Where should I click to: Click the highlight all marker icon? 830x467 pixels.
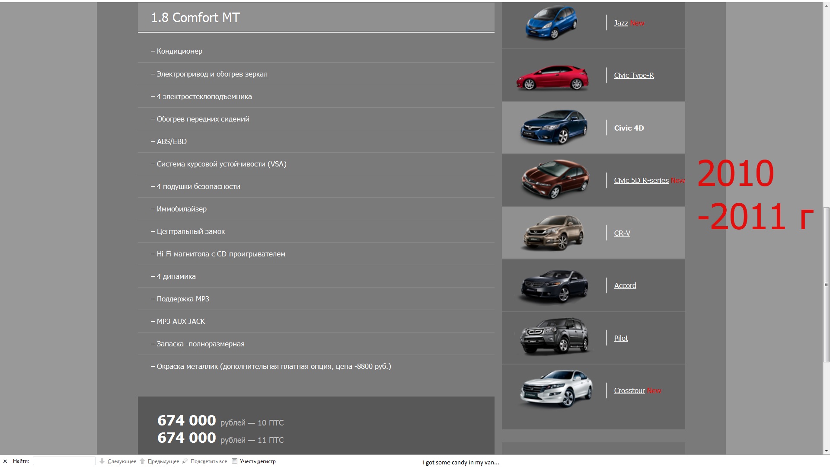coord(185,461)
